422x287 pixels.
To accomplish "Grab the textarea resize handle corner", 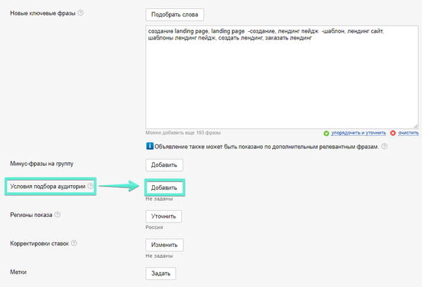I will [x=416, y=125].
